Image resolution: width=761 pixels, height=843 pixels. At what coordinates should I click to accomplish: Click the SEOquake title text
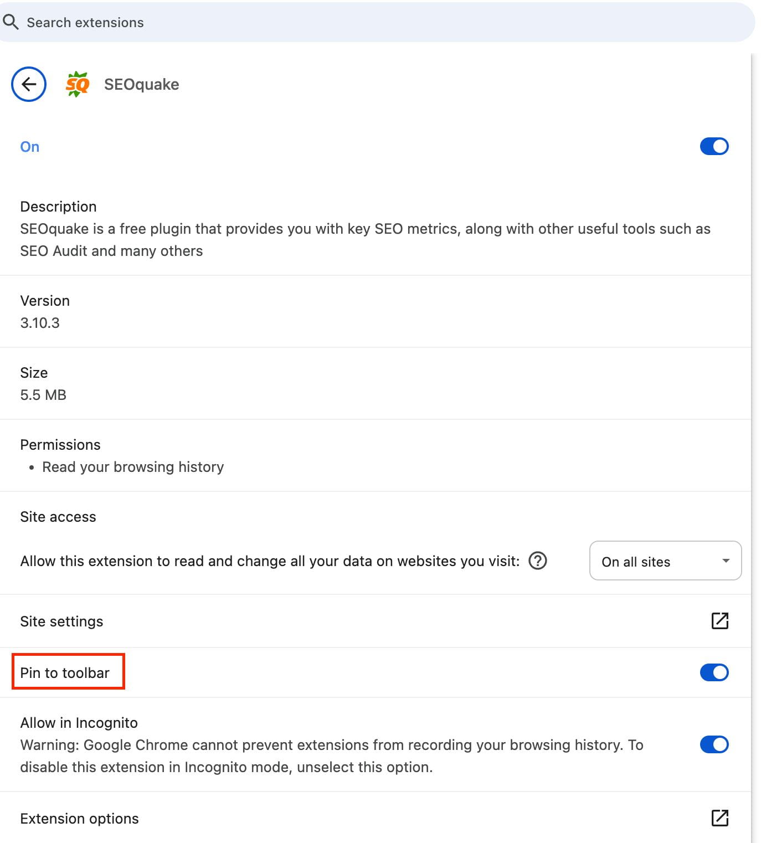142,84
